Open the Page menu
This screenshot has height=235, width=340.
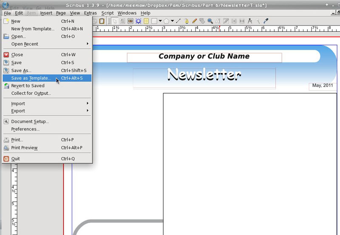point(61,13)
